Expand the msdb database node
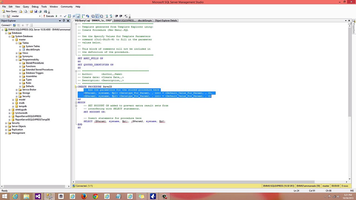Image resolution: width=356 pixels, height=200 pixels. click(x=13, y=103)
